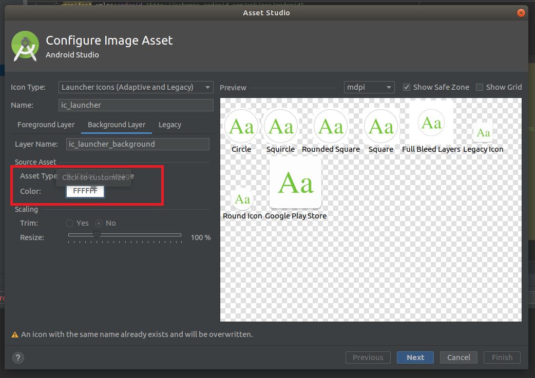Switch to the Foreground Layer tab
Viewport: 535px width, 378px height.
coord(45,124)
